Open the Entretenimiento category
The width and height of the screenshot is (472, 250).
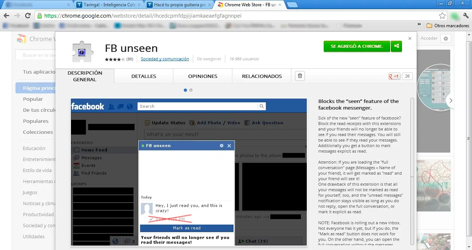pyautogui.click(x=39, y=159)
